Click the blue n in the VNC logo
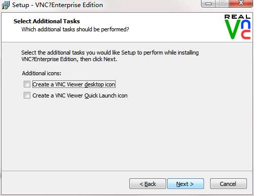The width and height of the screenshot is (254, 196). tap(246, 24)
